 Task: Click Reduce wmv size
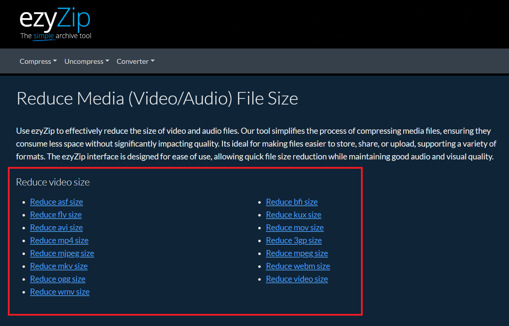point(60,291)
